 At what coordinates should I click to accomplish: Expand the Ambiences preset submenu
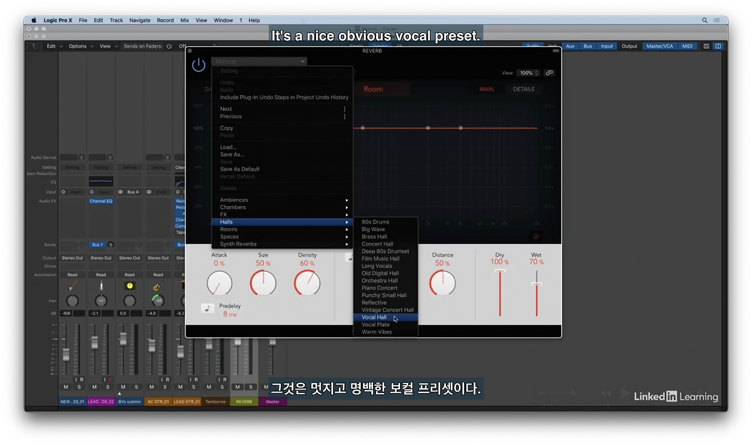click(x=283, y=200)
